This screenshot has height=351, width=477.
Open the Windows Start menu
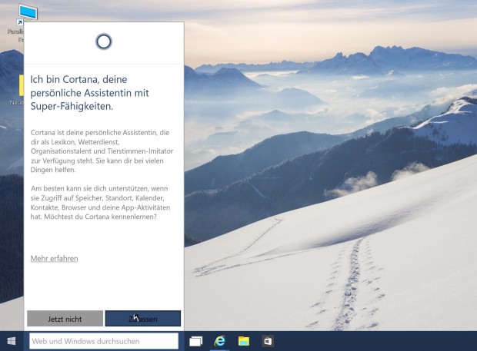pyautogui.click(x=12, y=341)
